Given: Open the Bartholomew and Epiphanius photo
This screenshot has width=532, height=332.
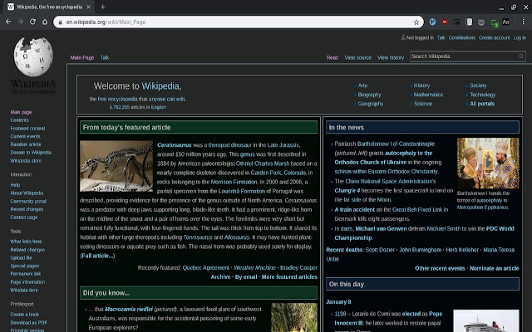Looking at the screenshot, I should [x=488, y=163].
